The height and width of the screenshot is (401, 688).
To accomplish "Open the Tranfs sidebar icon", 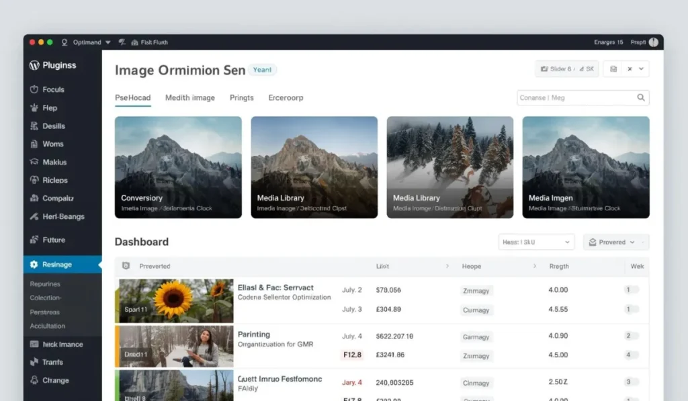I will pos(34,362).
